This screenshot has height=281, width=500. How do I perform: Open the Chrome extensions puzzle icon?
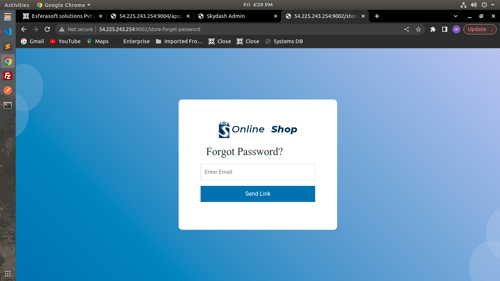[x=433, y=29]
